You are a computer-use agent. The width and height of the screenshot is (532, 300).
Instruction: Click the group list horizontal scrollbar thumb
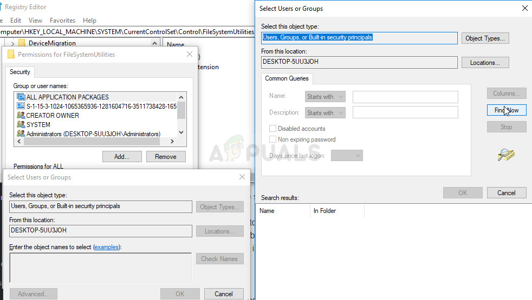92,141
